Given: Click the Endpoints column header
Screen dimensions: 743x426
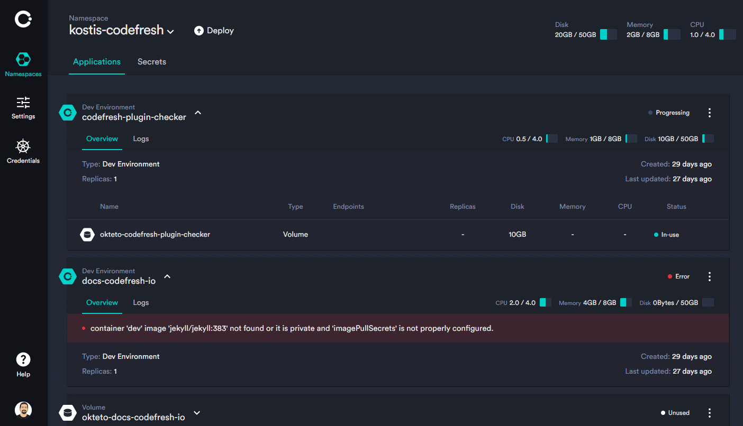Looking at the screenshot, I should coord(348,207).
